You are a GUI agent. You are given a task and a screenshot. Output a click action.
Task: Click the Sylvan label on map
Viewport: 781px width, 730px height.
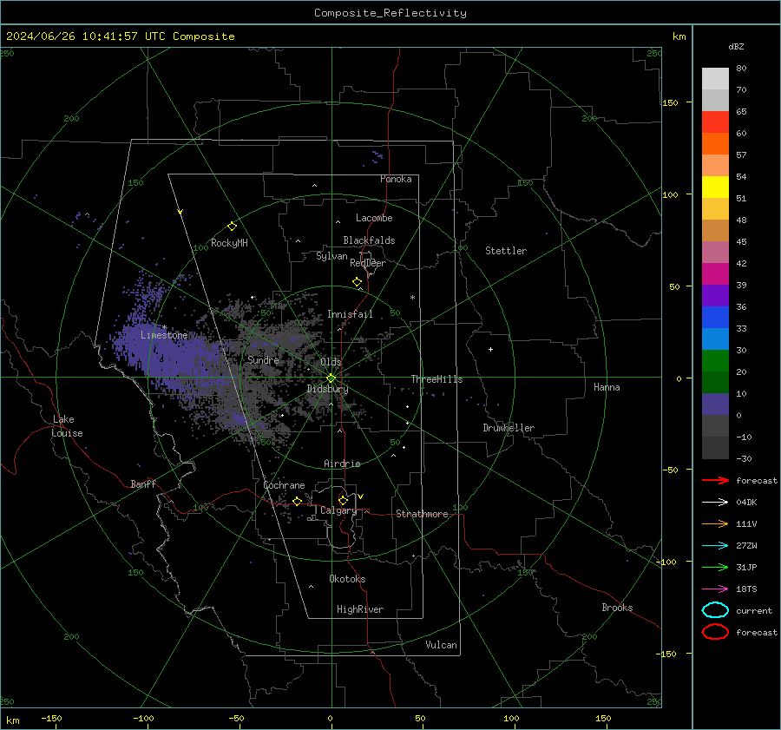coord(331,256)
